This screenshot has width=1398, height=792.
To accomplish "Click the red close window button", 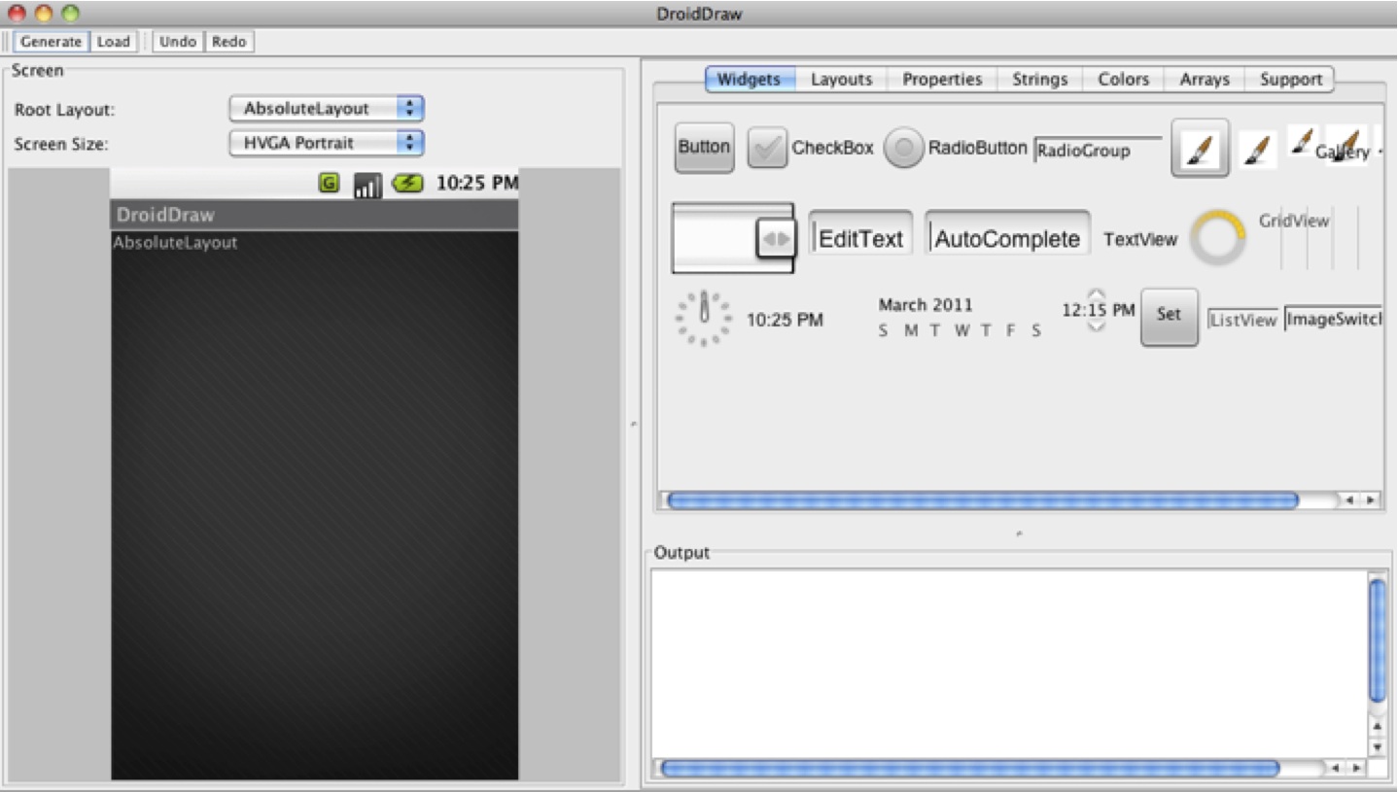I will (17, 14).
